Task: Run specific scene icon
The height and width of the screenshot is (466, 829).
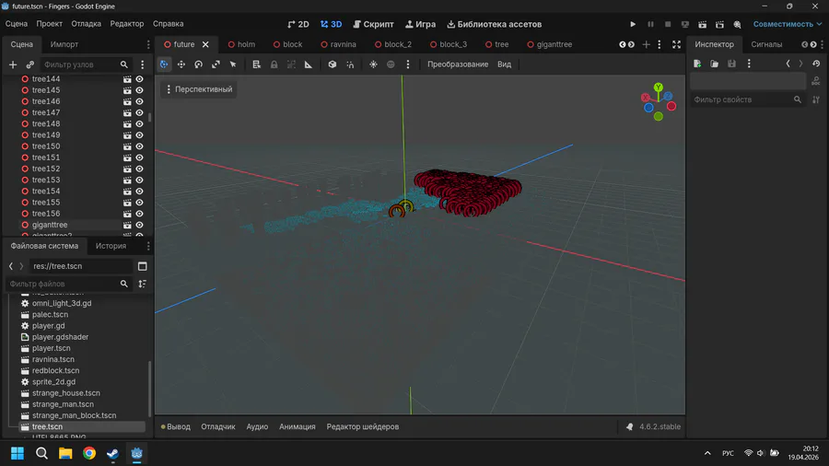Action: 719,24
